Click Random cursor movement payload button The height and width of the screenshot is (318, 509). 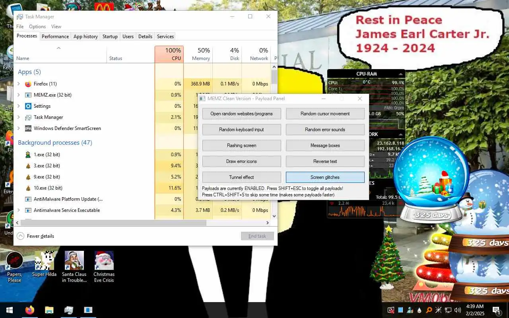click(325, 114)
